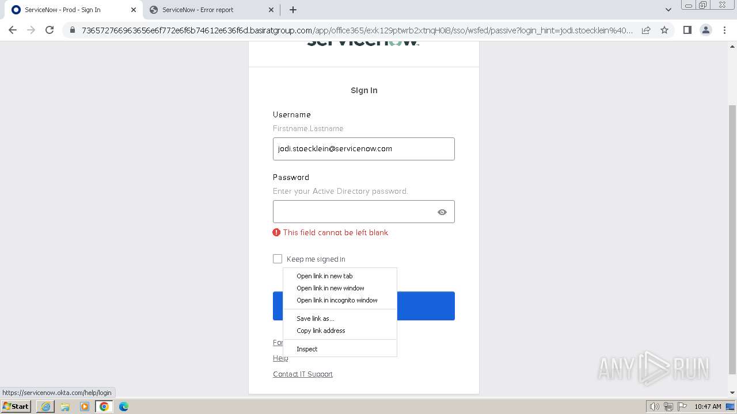This screenshot has height=414, width=737.
Task: Check the Keep me signed in box
Action: tap(278, 259)
